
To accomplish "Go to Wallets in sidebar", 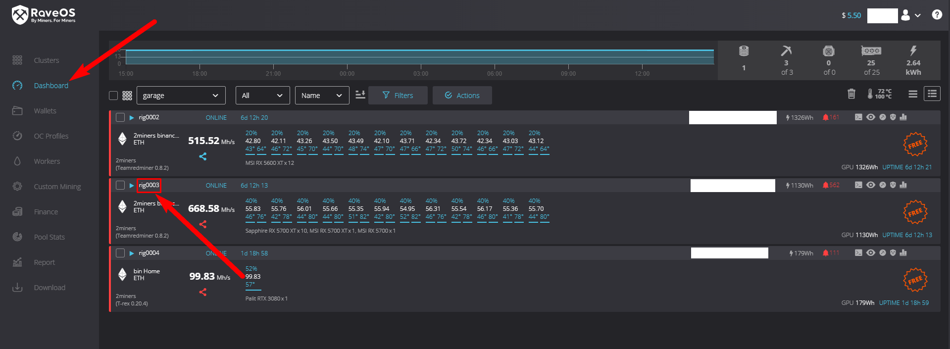I will point(45,111).
